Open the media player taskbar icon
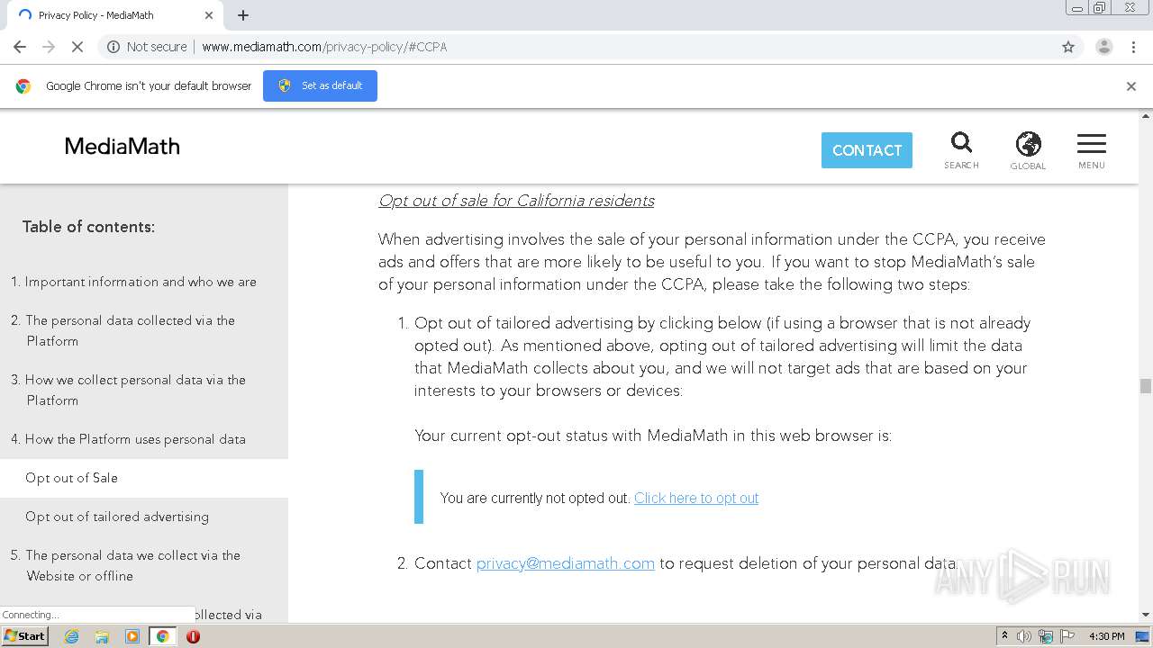The image size is (1153, 648). (132, 636)
